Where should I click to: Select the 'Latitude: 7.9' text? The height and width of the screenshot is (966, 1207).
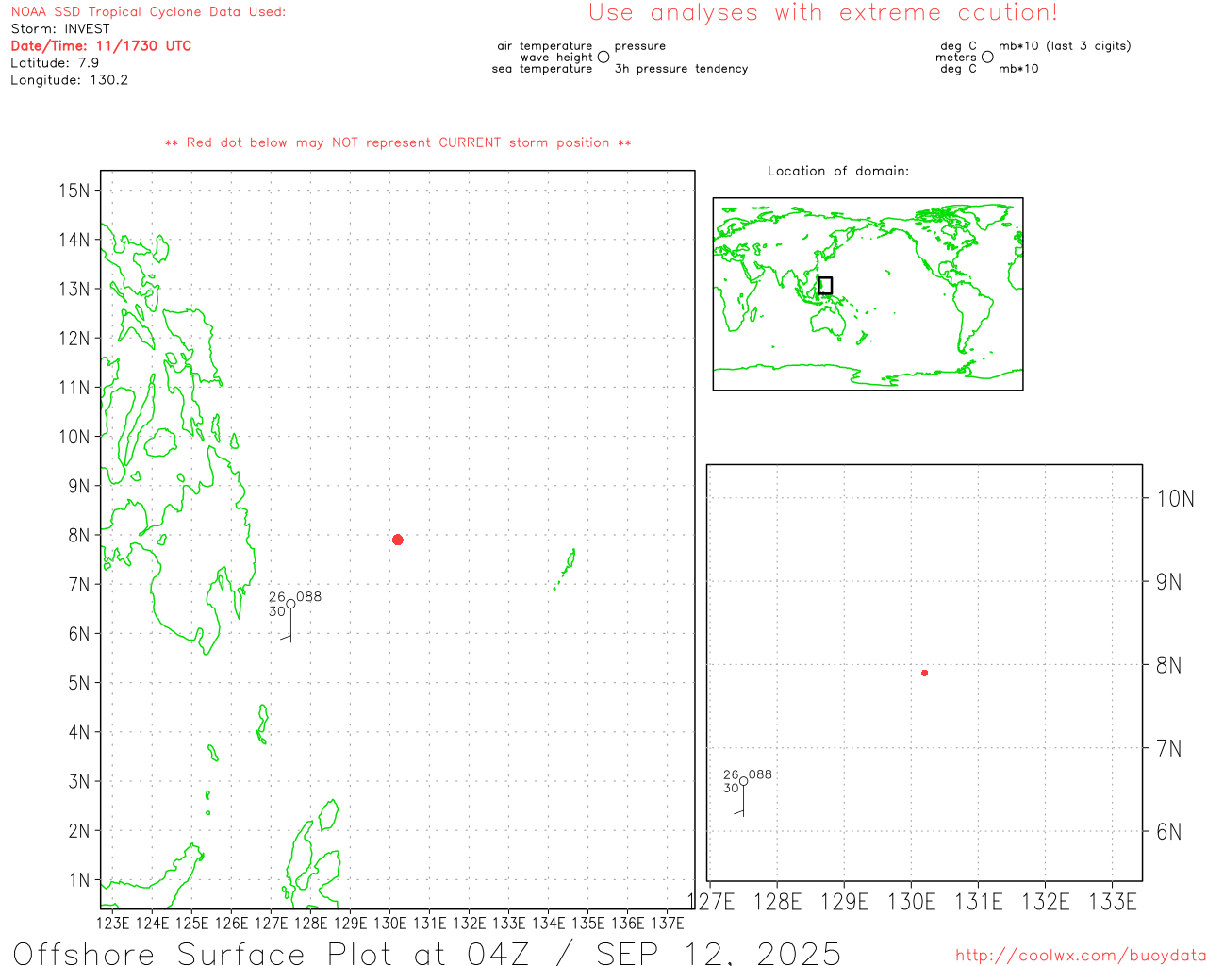[x=55, y=63]
